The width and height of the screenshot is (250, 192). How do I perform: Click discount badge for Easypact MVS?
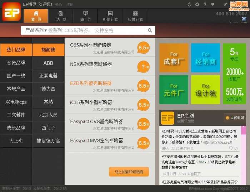pyautogui.click(x=144, y=143)
